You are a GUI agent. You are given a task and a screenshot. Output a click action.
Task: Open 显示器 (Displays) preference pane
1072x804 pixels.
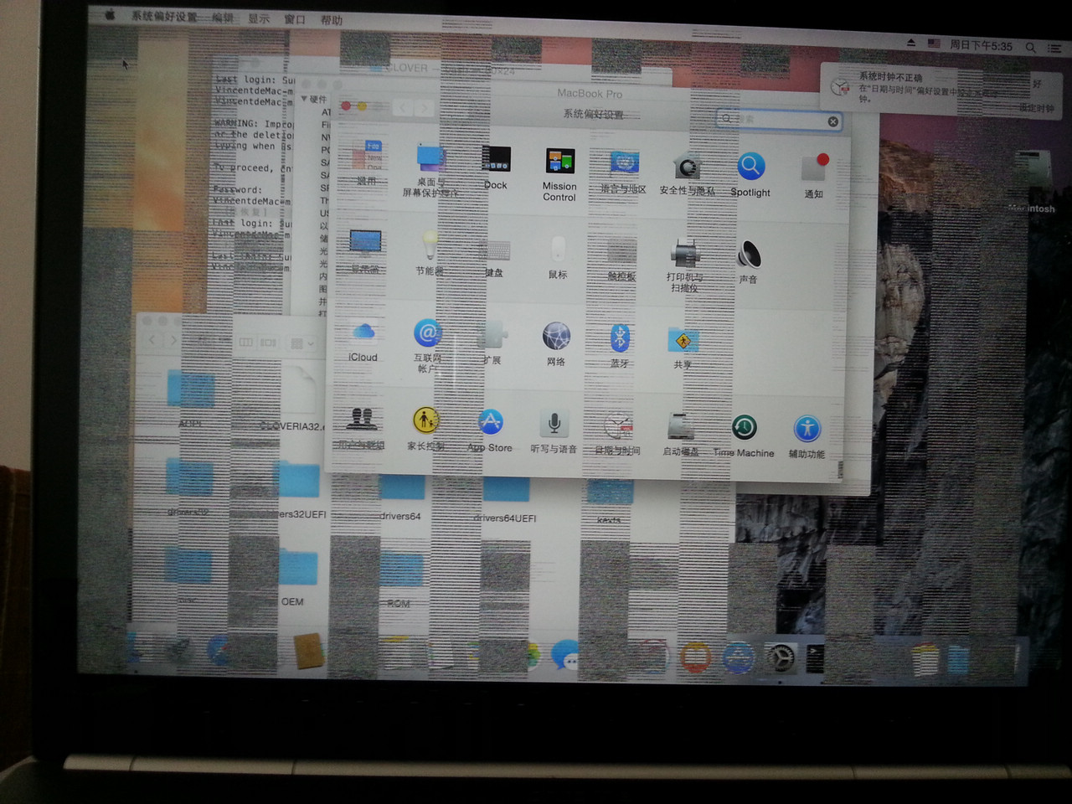[x=366, y=251]
